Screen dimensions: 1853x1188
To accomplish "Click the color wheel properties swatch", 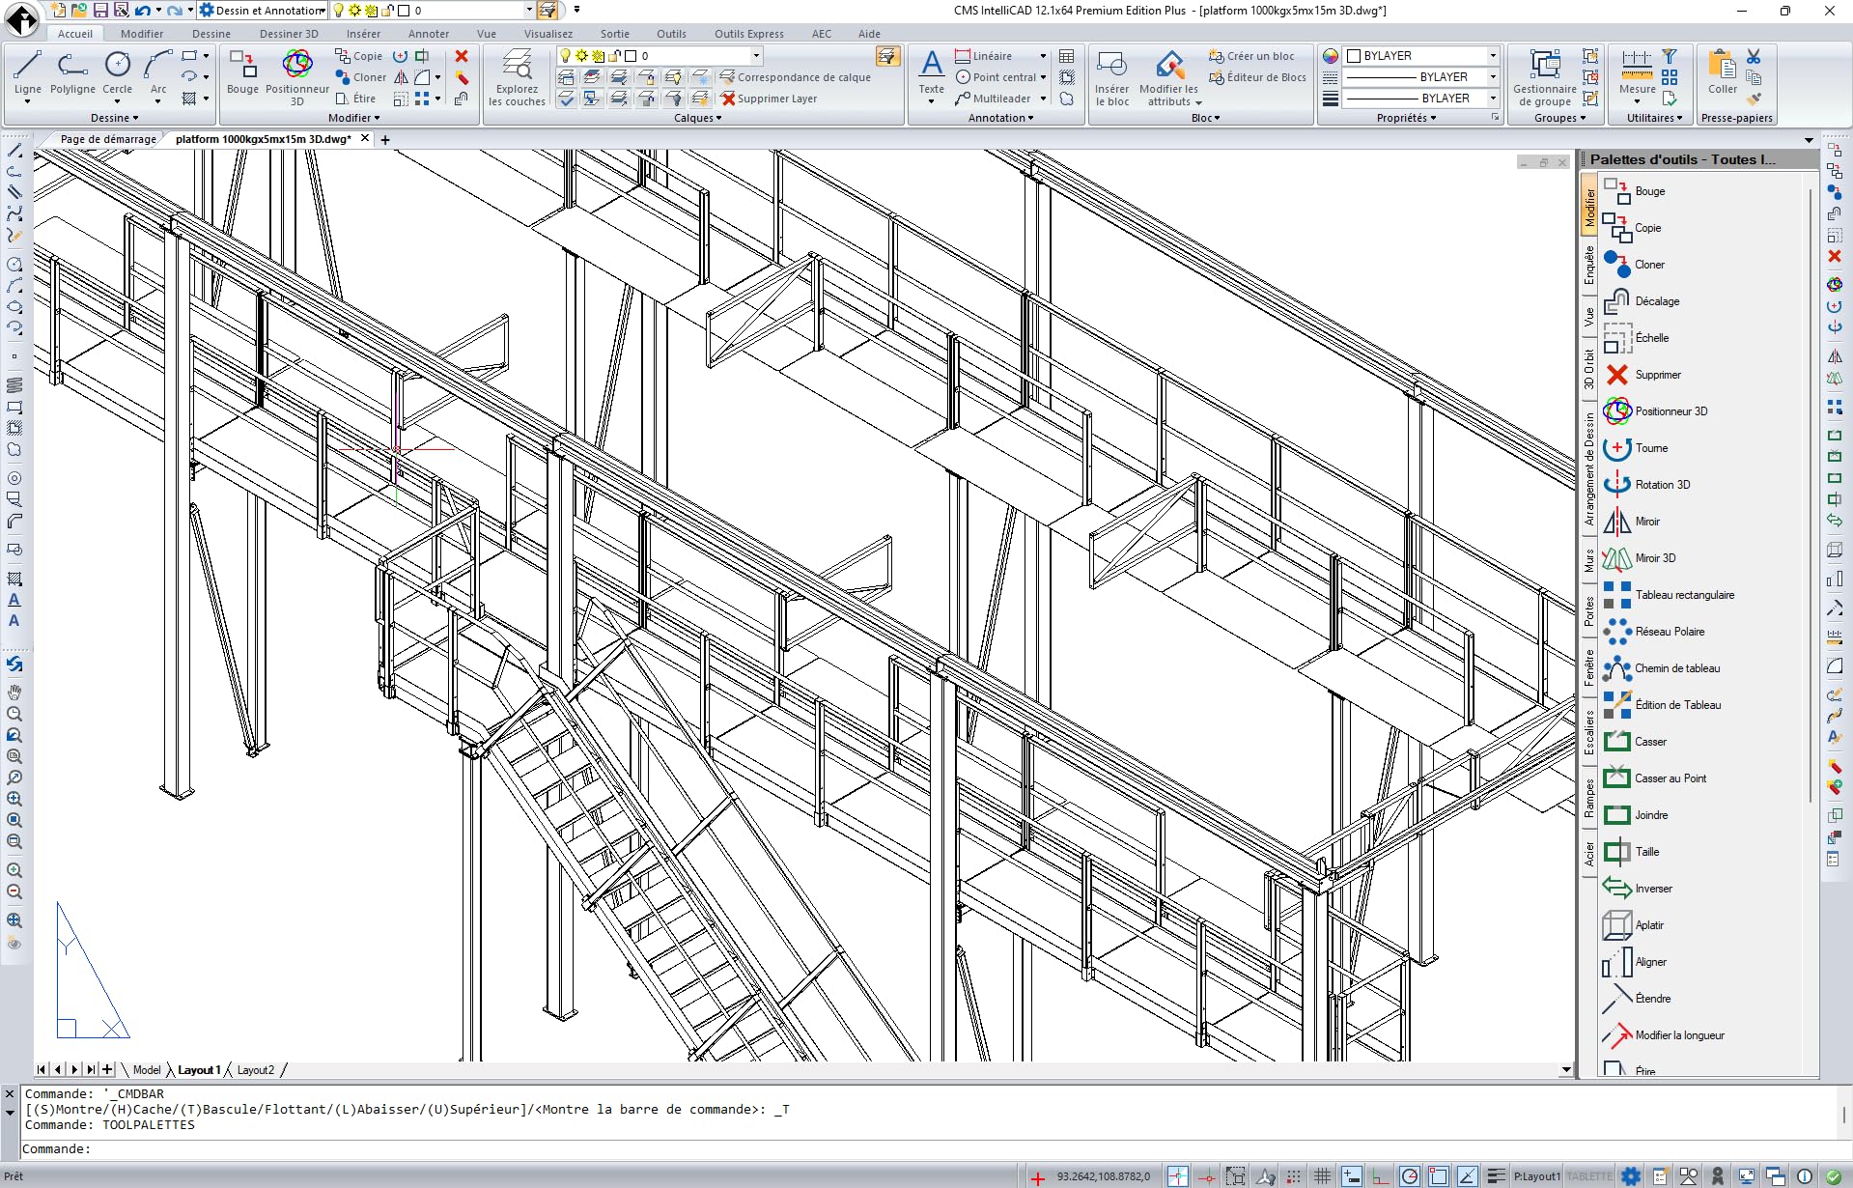I will [x=1331, y=56].
